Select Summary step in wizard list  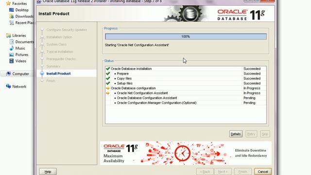click(x=53, y=66)
